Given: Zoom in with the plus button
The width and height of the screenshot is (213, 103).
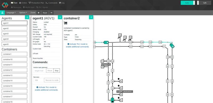Looking at the screenshot, I should (x=39, y=13).
